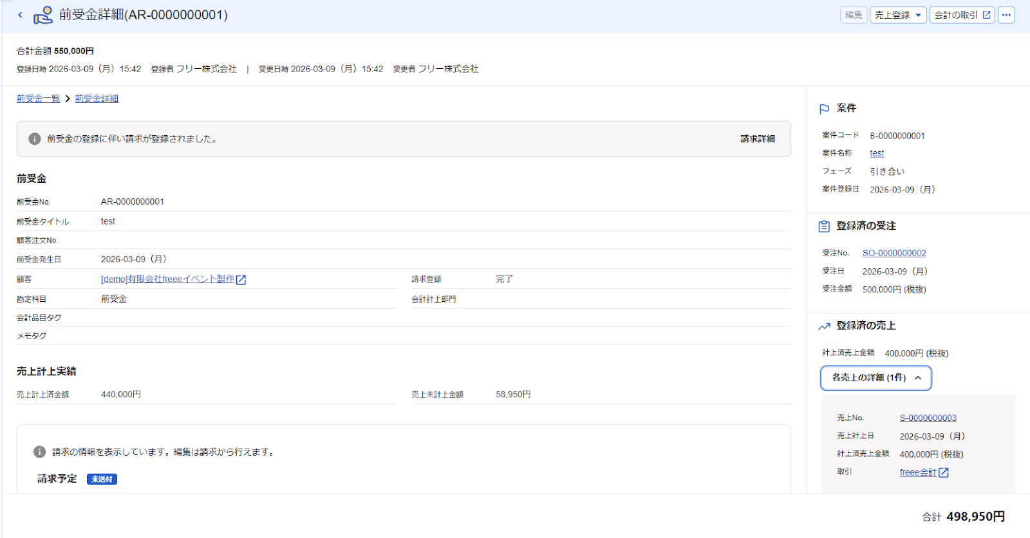
Task: Click the page title 前受金詳細(AR-0000000001)
Action: click(x=144, y=15)
